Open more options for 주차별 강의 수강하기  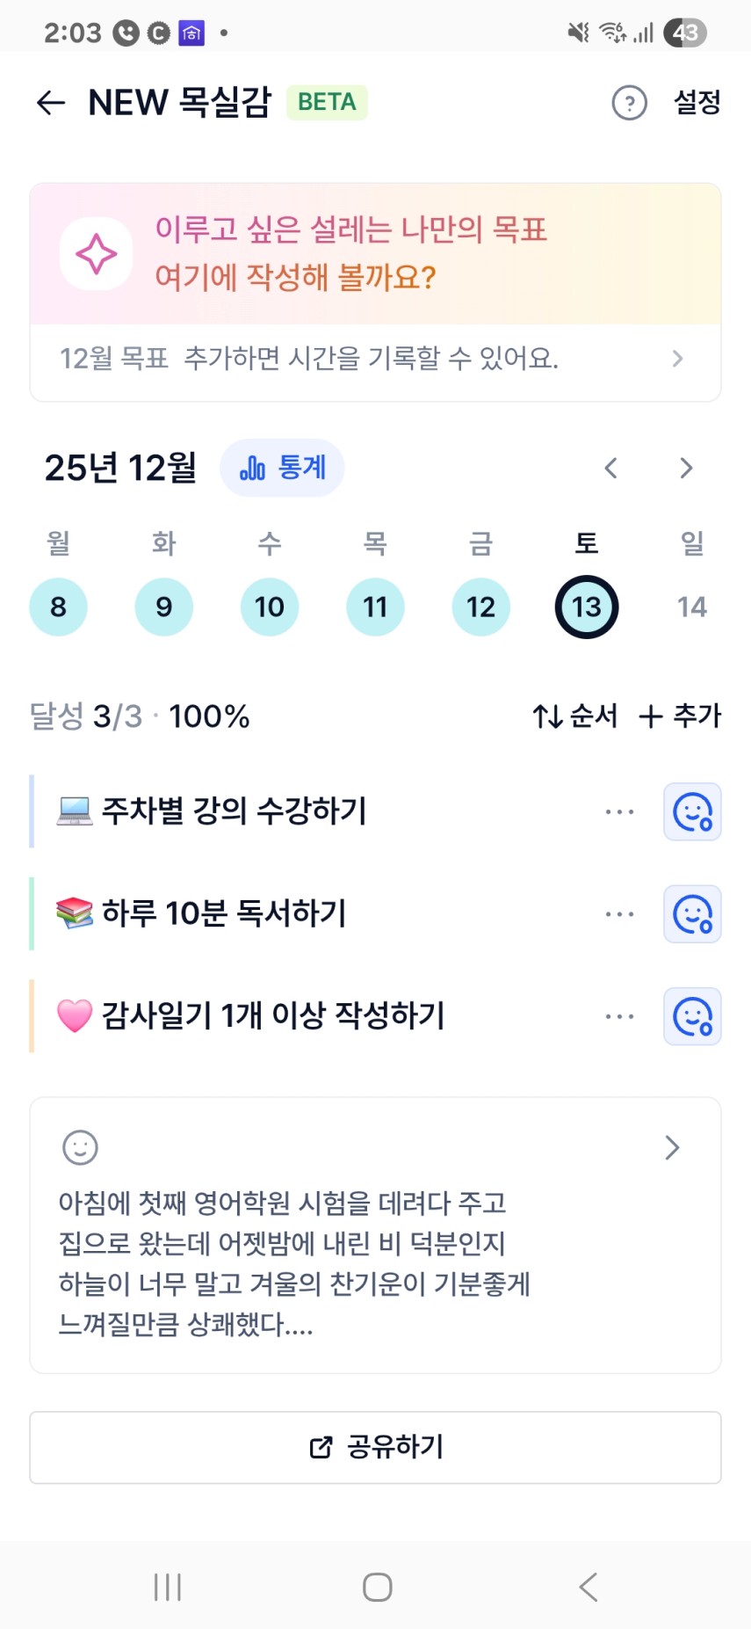point(619,811)
